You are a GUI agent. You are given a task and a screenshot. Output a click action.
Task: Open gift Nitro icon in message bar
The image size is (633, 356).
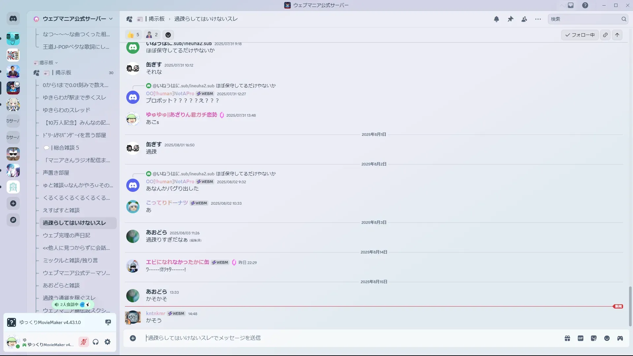[567, 338]
